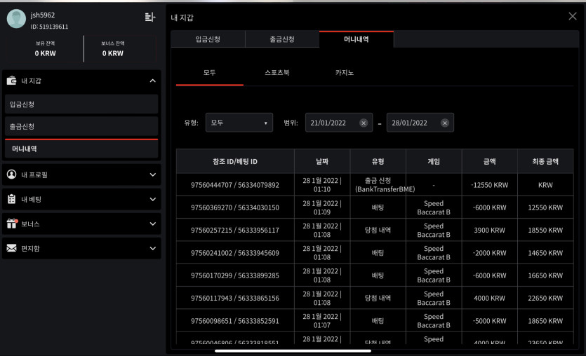The height and width of the screenshot is (356, 586).
Task: Select reference ID 97560117943 / 56333865156
Action: (x=235, y=298)
